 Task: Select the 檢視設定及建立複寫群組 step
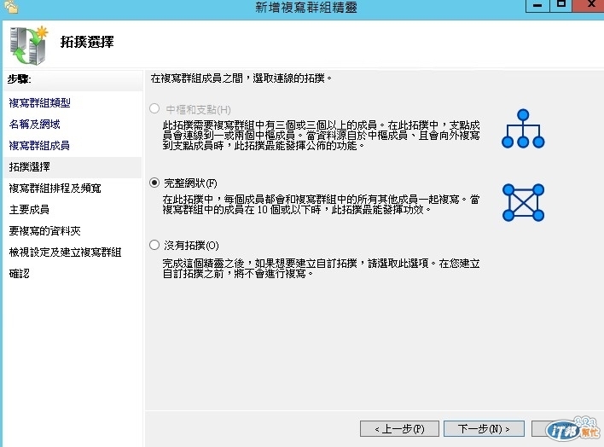(65, 252)
